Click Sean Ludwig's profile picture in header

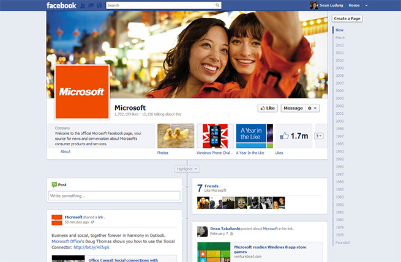pyautogui.click(x=314, y=5)
